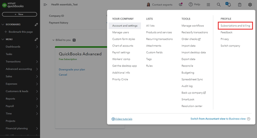Open Tags list
Image resolution: width=257 pixels, height=138 pixels.
coord(149,59)
